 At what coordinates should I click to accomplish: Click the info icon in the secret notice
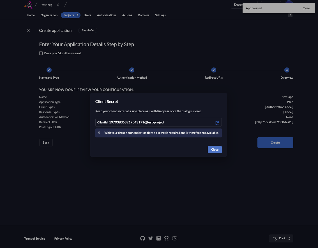click(99, 133)
